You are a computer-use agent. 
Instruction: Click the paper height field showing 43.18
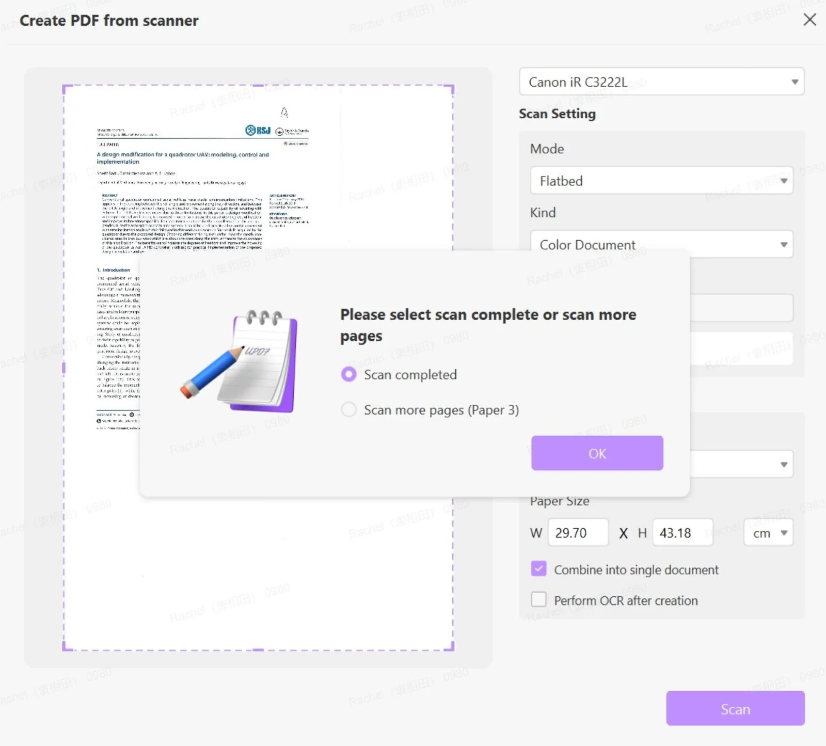coord(682,532)
